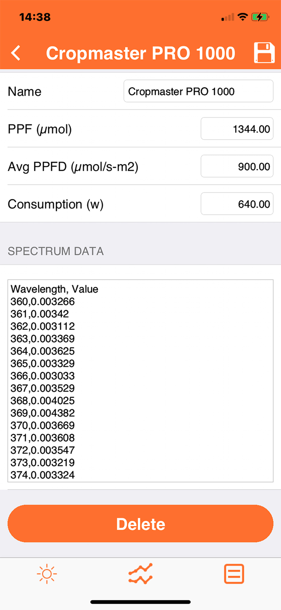Open the list tab in bottom bar
The height and width of the screenshot is (610, 281).
pyautogui.click(x=234, y=574)
